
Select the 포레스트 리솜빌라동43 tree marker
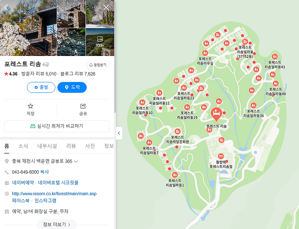click(x=274, y=57)
